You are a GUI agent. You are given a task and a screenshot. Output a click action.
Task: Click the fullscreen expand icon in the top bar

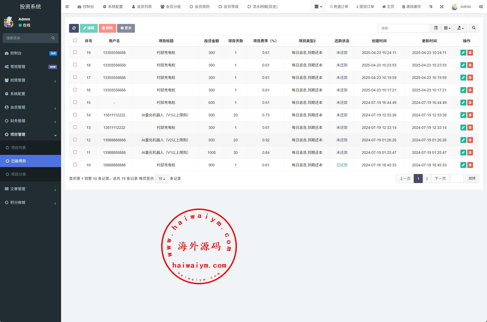(x=442, y=7)
